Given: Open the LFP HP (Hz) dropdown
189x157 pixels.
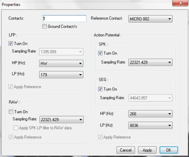Looking at the screenshot, I should [61, 63].
